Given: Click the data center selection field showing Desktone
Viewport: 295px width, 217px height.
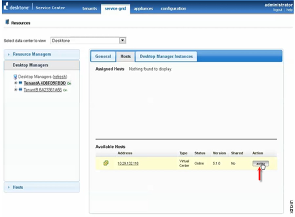Looking at the screenshot, I should tap(88, 41).
